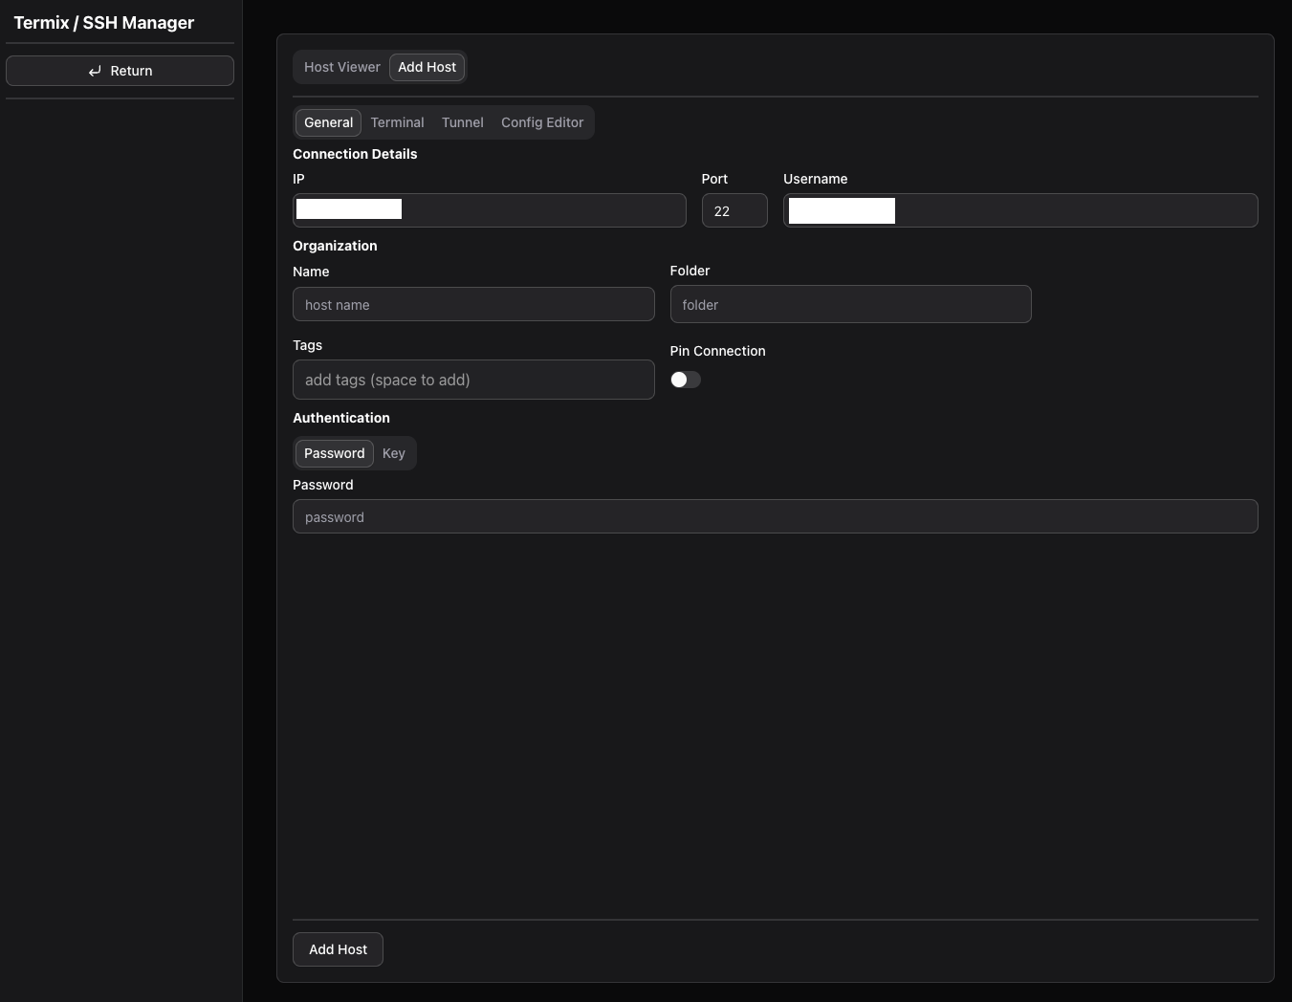Image resolution: width=1292 pixels, height=1002 pixels.
Task: Choose Password authentication method
Action: tap(334, 453)
